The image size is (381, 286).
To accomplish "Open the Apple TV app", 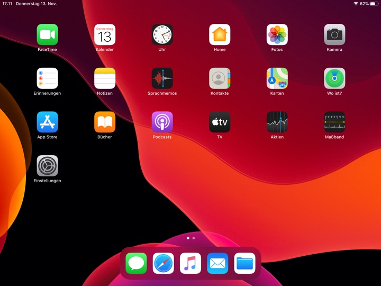I will [220, 122].
